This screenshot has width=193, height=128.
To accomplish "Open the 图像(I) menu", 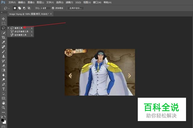I will click(x=31, y=2).
